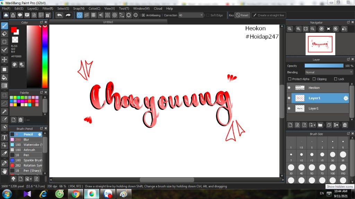Click the canvas horizontal scrollbar
Viewport: 355px width, 199px height.
[167, 180]
